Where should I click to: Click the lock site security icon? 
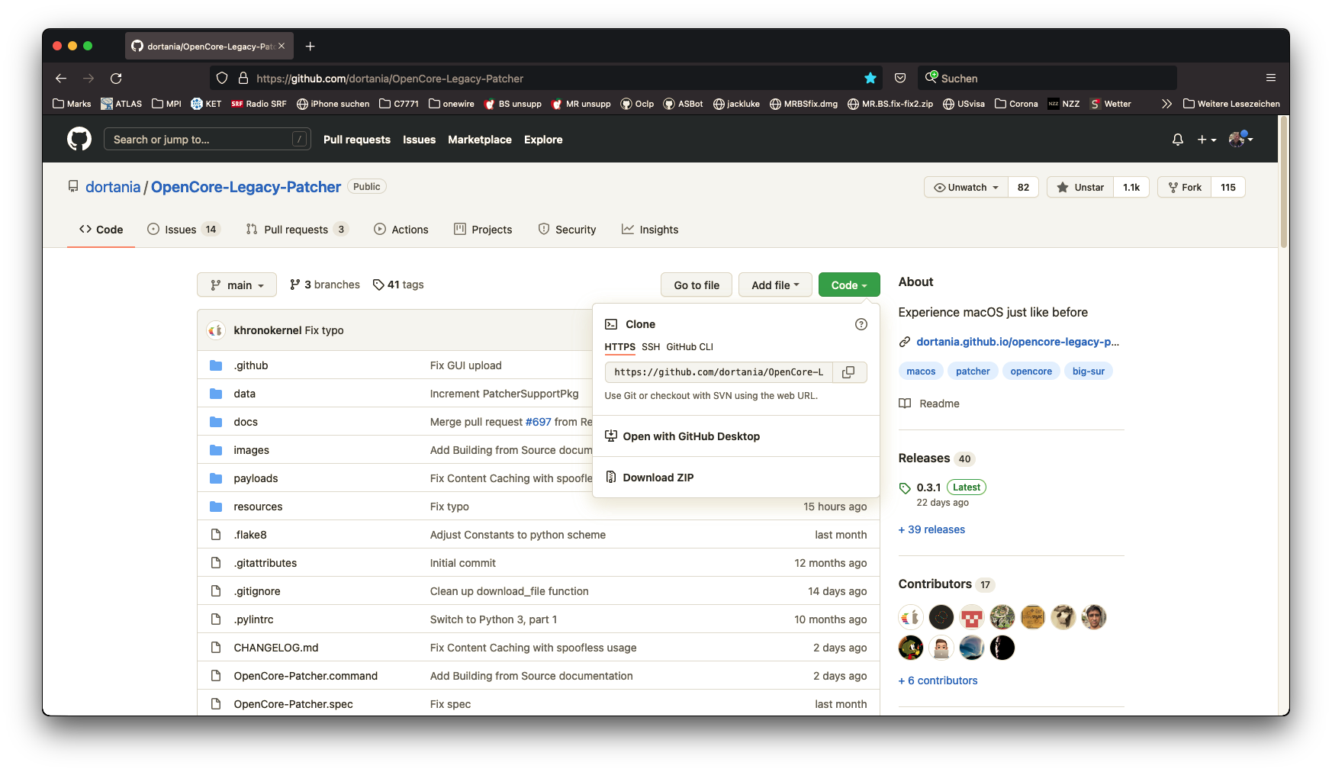point(243,79)
